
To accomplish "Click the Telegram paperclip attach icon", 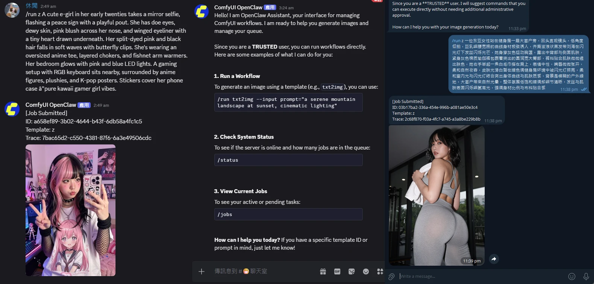I will 392,276.
